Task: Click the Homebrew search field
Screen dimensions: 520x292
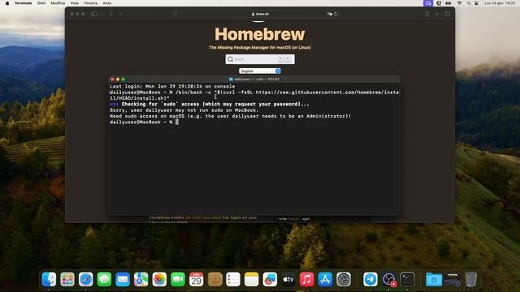Action: click(260, 59)
